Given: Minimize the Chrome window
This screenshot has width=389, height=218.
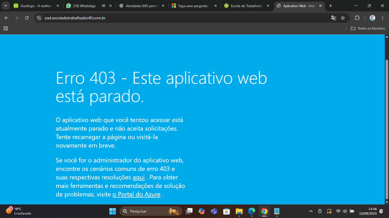Looking at the screenshot, I should tap(356, 6).
